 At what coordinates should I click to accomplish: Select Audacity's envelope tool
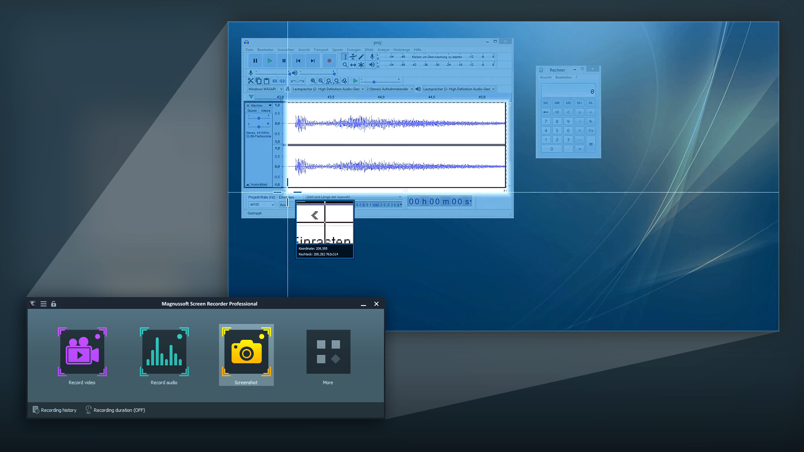353,56
